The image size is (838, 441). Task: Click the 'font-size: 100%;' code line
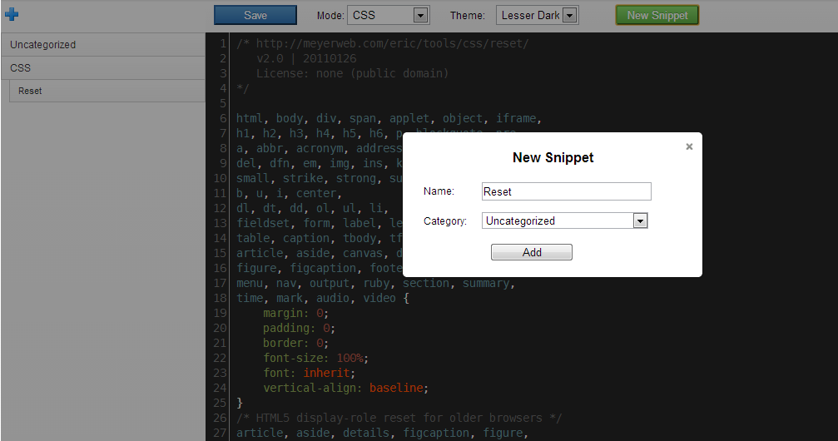[x=315, y=358]
